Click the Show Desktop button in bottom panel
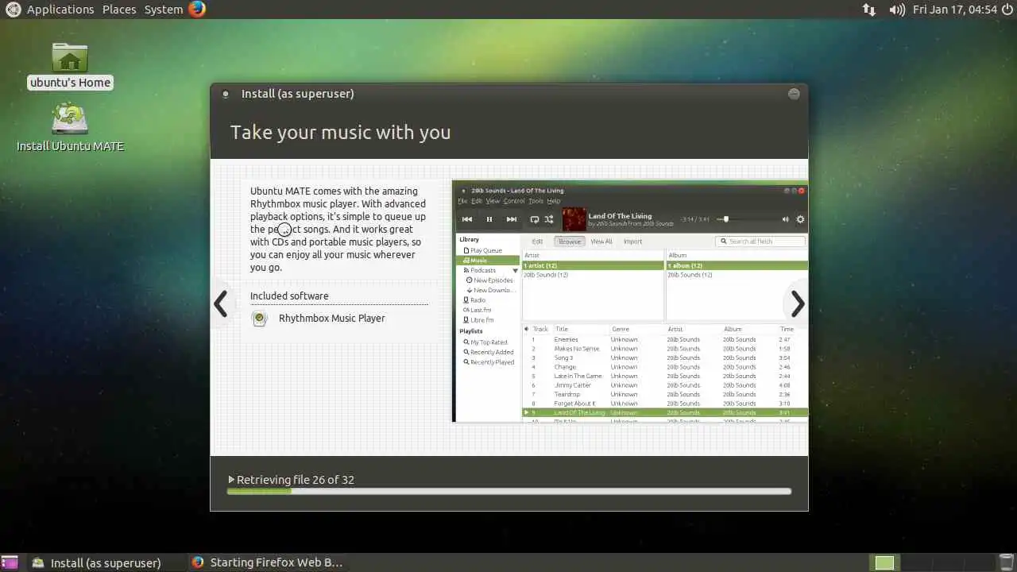Viewport: 1017px width, 572px height. 10,562
